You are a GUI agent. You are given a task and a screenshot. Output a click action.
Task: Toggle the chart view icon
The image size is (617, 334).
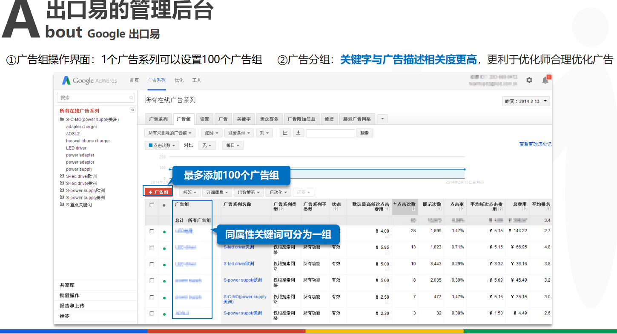coord(285,133)
